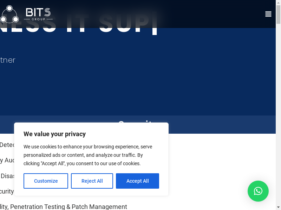Open the green WhatsApp chat button
The image size is (281, 210).
(x=258, y=191)
